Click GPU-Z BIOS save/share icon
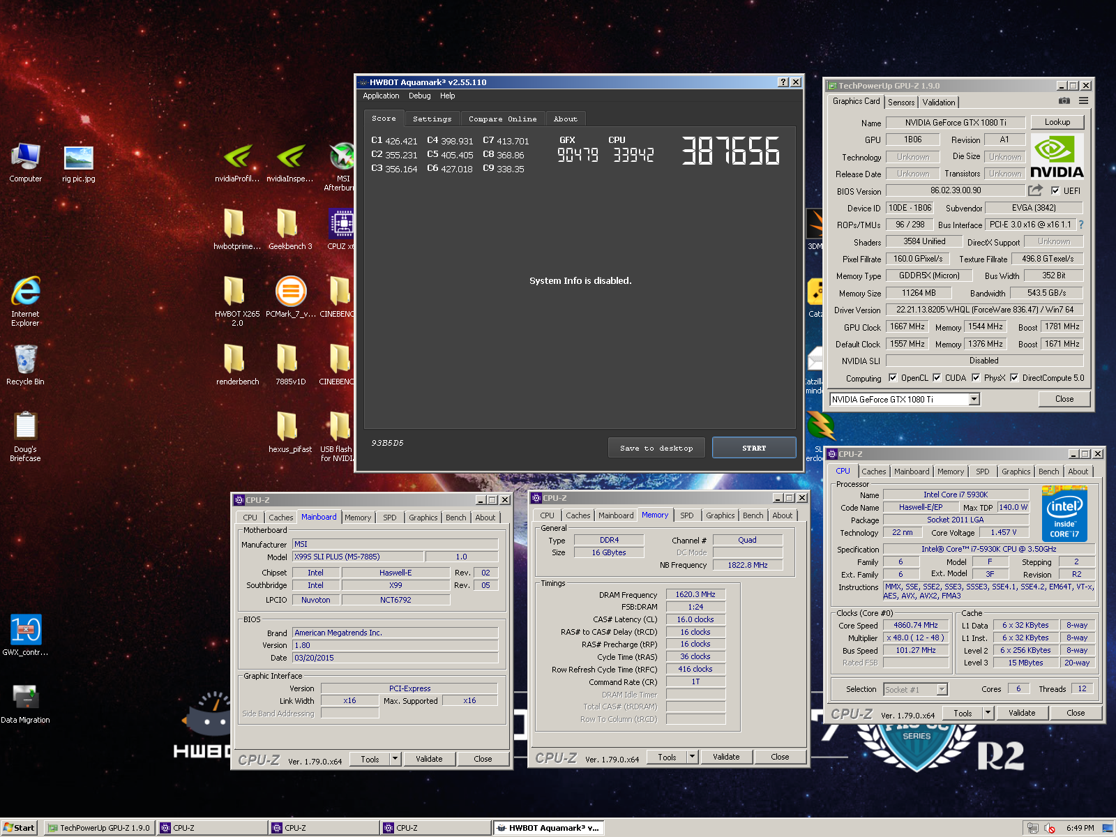 [x=1035, y=190]
